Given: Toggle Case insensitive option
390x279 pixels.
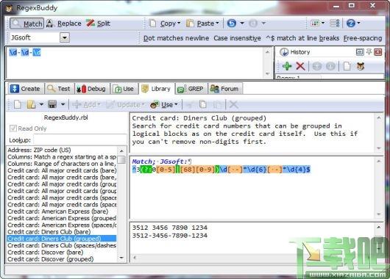Looking at the screenshot, I should pos(237,38).
